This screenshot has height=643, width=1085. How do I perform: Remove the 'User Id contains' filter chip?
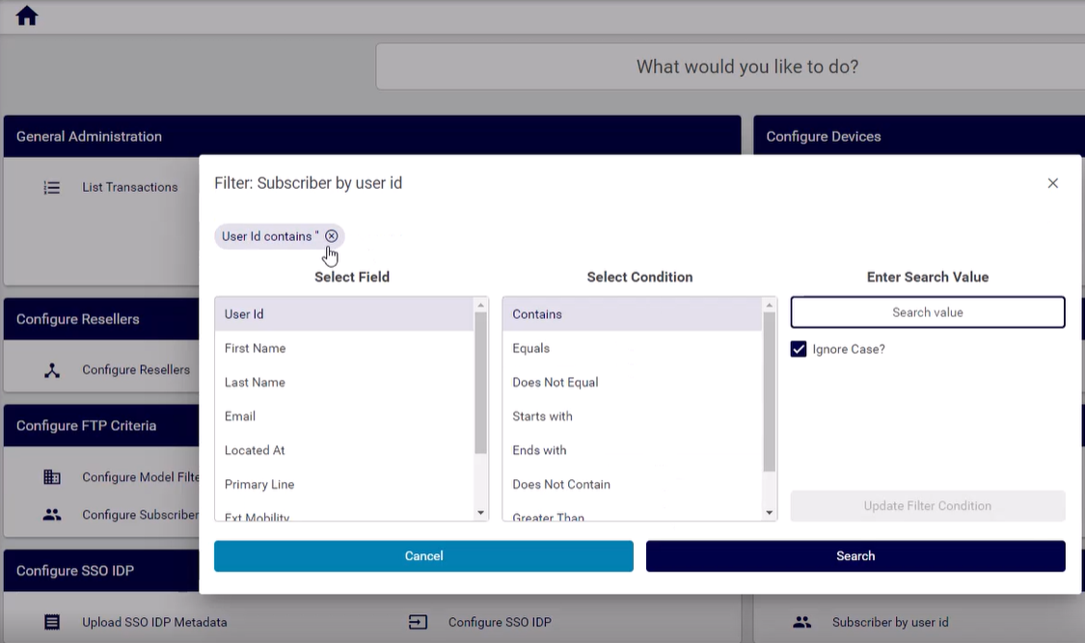click(331, 236)
